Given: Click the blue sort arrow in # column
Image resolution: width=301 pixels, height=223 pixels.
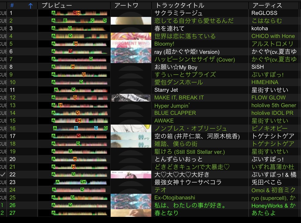Looking at the screenshot, I should click(30, 6).
